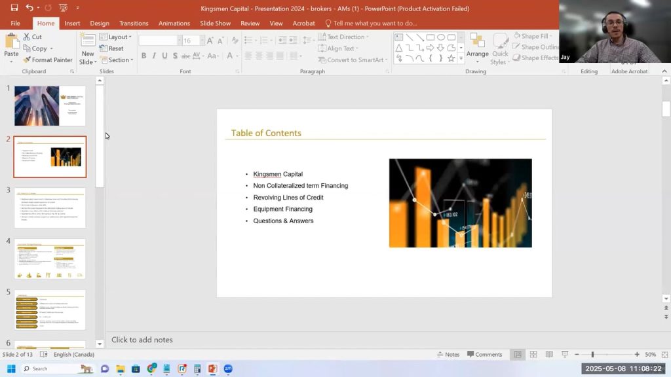Open Change Case dropdown
Screen dimensions: 671x377
pos(212,56)
